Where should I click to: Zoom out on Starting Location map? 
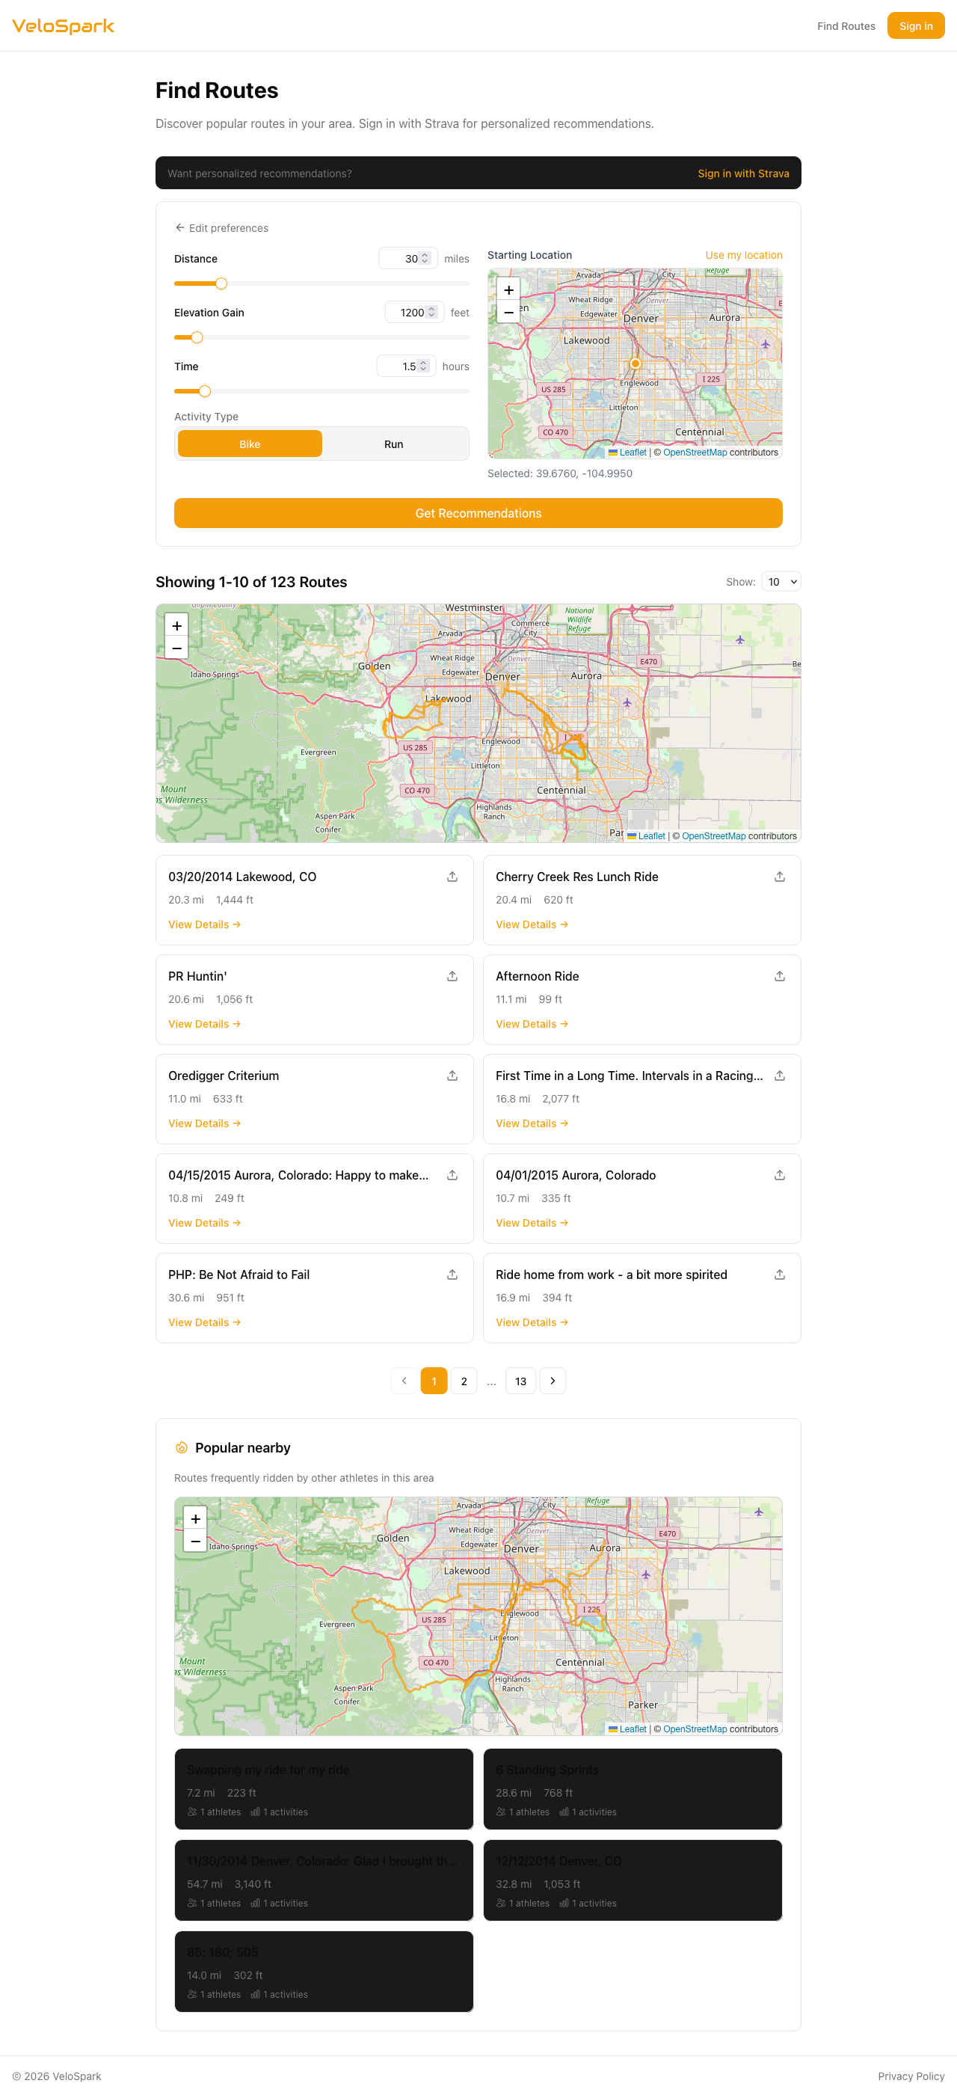(x=508, y=313)
